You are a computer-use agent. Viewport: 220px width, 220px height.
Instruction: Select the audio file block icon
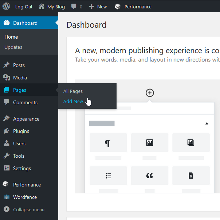tap(191, 176)
